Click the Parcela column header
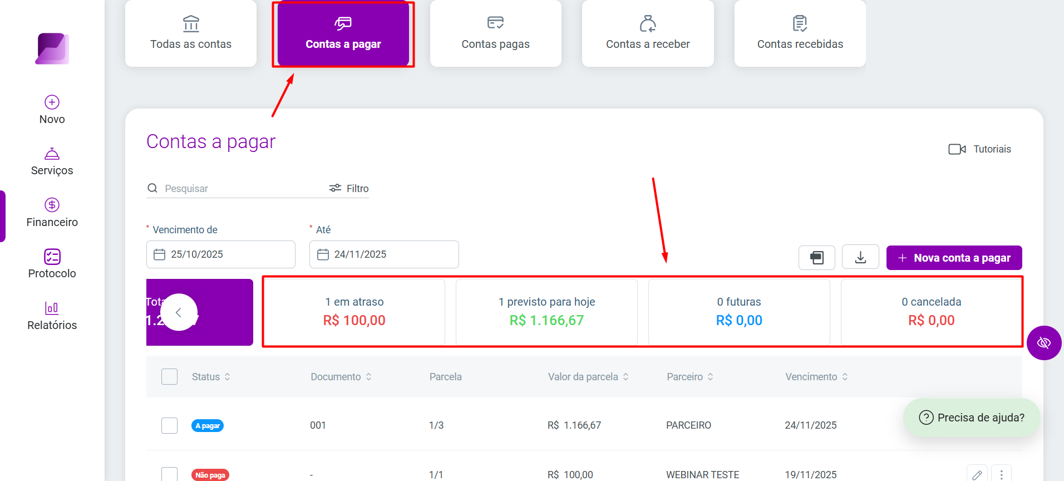Viewport: 1064px width, 481px height. pos(446,377)
